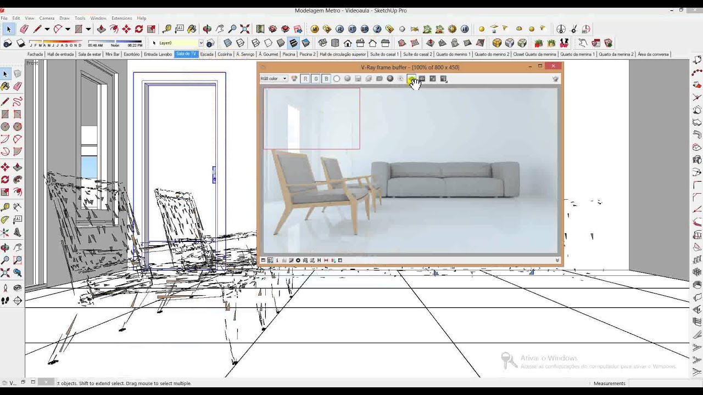Open the Camera menu

47,18
